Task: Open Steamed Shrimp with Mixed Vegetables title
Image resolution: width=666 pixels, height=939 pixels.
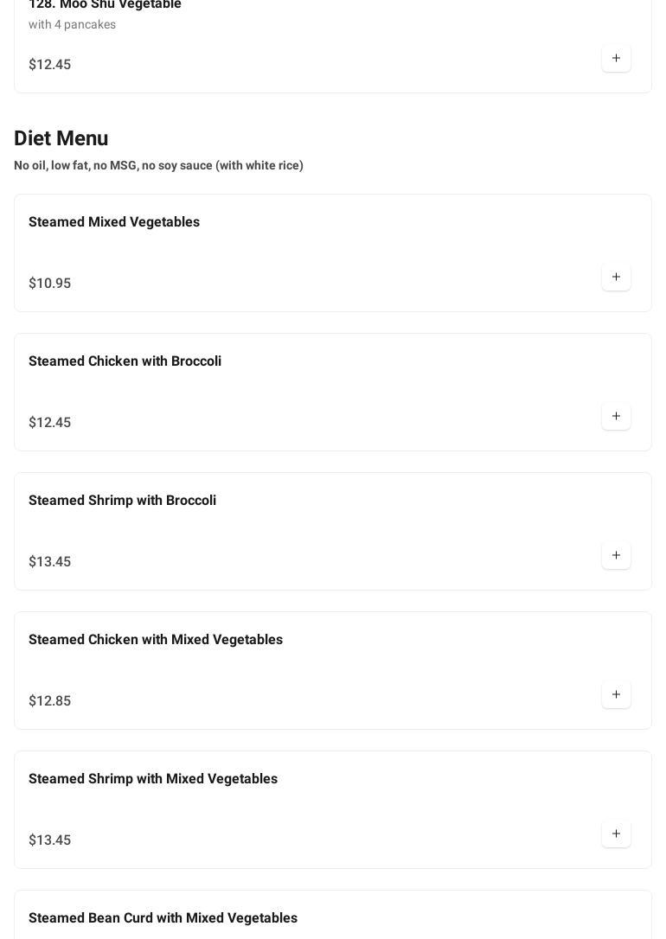Action: [x=153, y=779]
